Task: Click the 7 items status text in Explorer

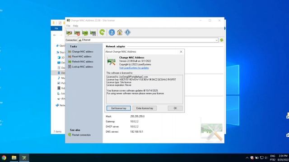Action: 57,132
